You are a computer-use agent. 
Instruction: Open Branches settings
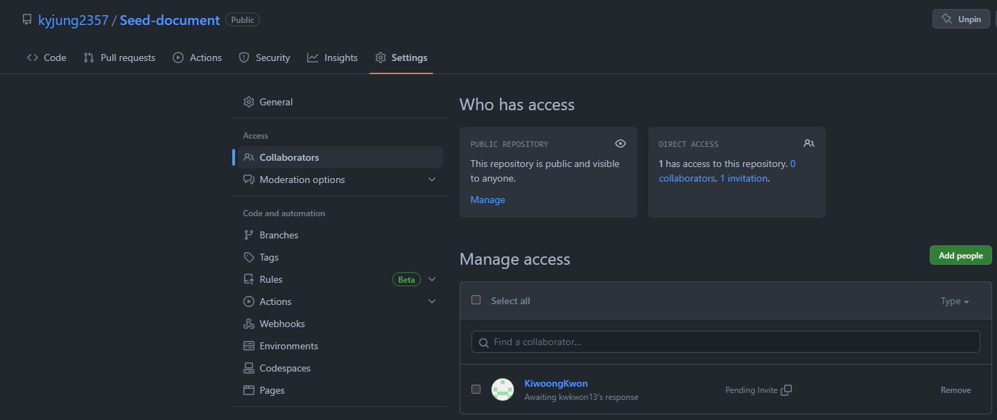(340, 235)
